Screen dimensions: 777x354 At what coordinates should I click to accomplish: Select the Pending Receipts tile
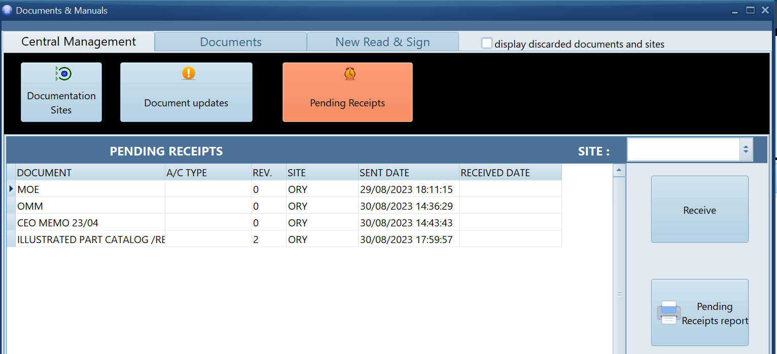pos(347,92)
